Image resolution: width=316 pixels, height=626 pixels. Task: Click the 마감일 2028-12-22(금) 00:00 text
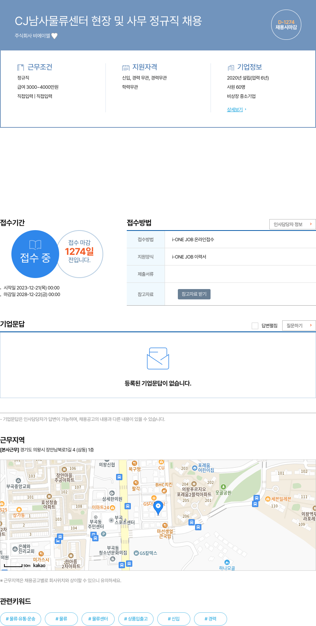32,295
